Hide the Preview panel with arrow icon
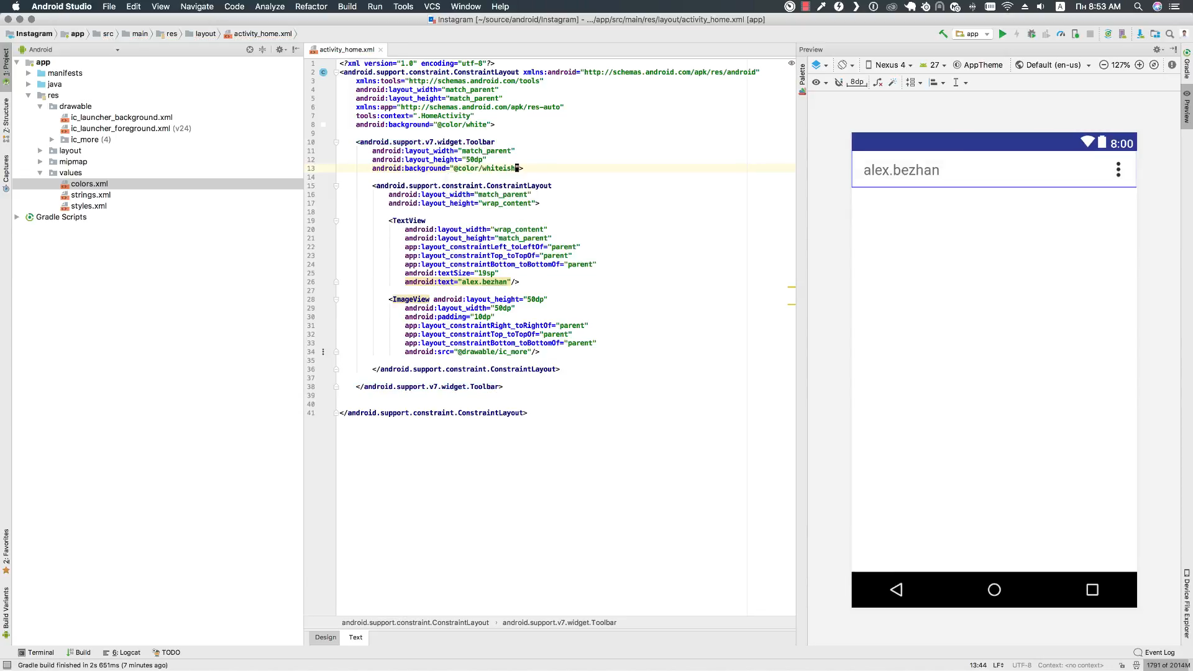Screen dimensions: 1193x671 [1173, 50]
